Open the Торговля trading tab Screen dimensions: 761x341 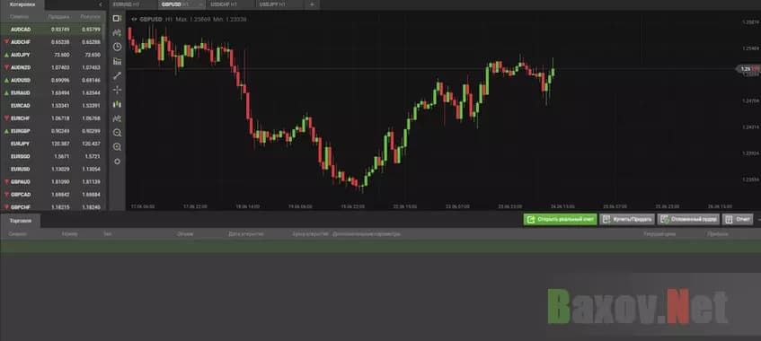(x=21, y=220)
